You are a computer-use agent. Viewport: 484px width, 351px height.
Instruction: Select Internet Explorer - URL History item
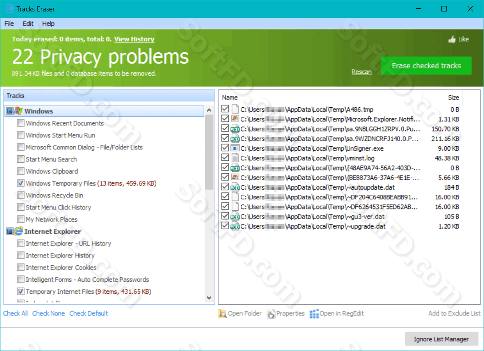pos(68,243)
